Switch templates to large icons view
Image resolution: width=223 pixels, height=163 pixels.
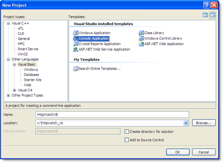pyautogui.click(x=205, y=15)
